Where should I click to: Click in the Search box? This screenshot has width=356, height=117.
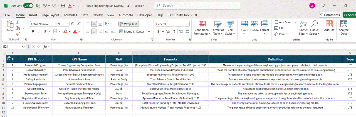[x=197, y=6]
